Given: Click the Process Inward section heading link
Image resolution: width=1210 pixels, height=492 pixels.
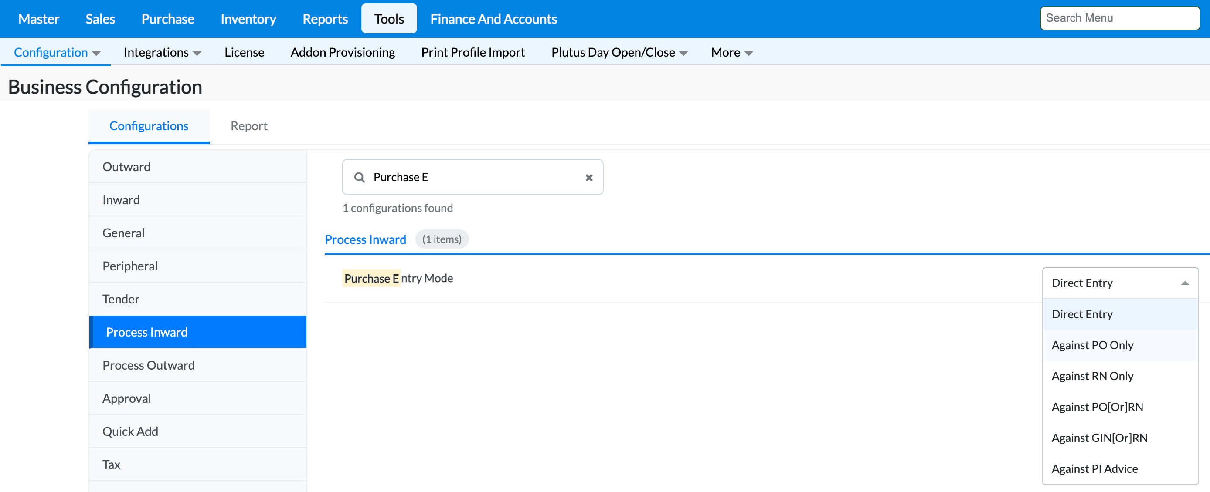Looking at the screenshot, I should pyautogui.click(x=365, y=239).
